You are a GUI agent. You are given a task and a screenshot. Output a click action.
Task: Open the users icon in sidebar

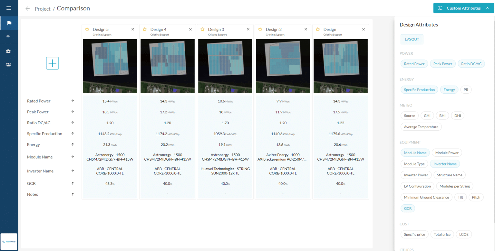tap(9, 65)
